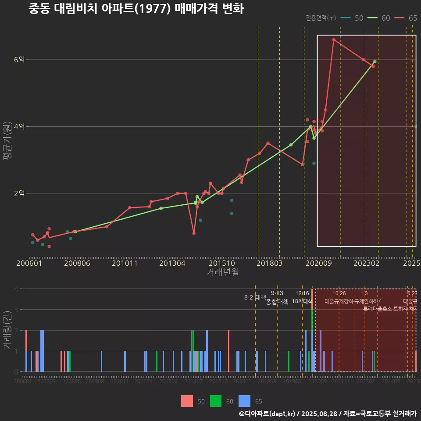Screen dimensions: 421x421
Task: Click the 60㎡ green line legend marker
Action: click(x=372, y=18)
